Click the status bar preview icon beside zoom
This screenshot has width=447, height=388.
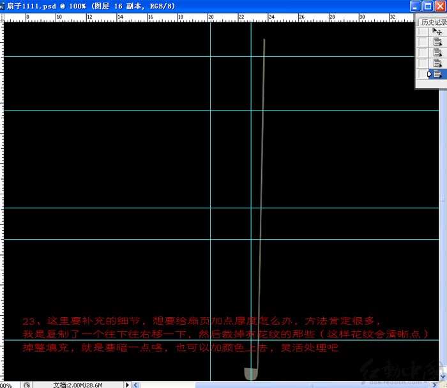(x=26, y=385)
